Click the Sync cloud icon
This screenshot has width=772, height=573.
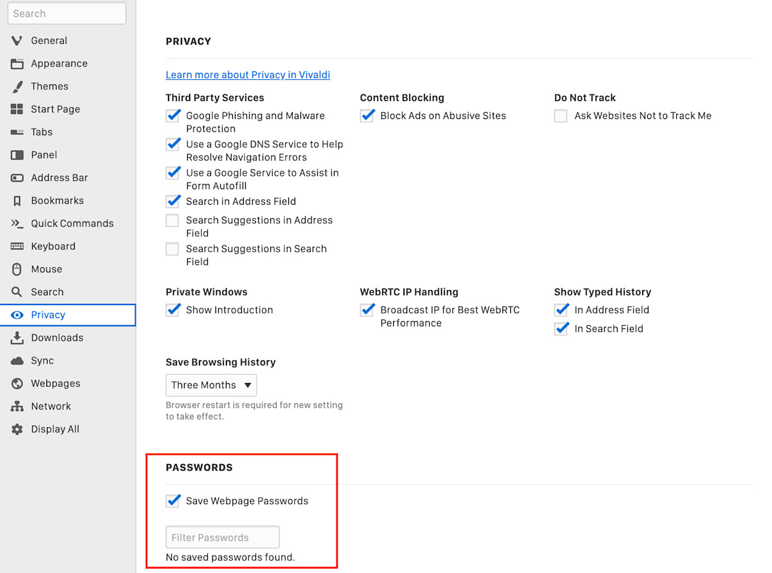[17, 361]
